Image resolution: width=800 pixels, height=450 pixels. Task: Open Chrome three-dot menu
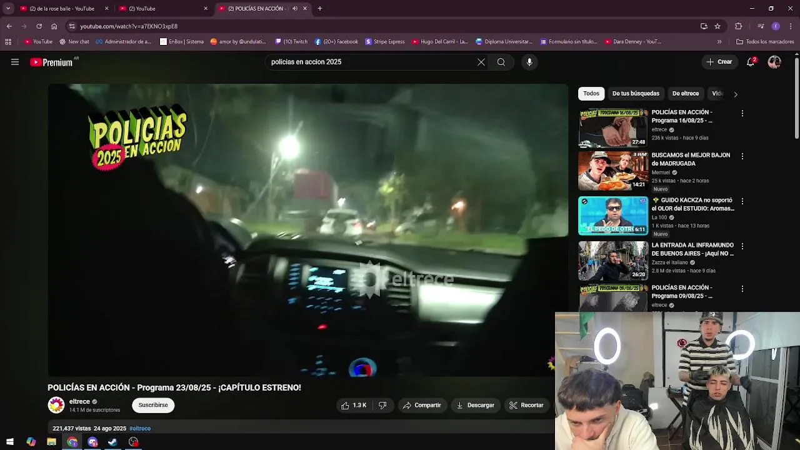click(790, 26)
